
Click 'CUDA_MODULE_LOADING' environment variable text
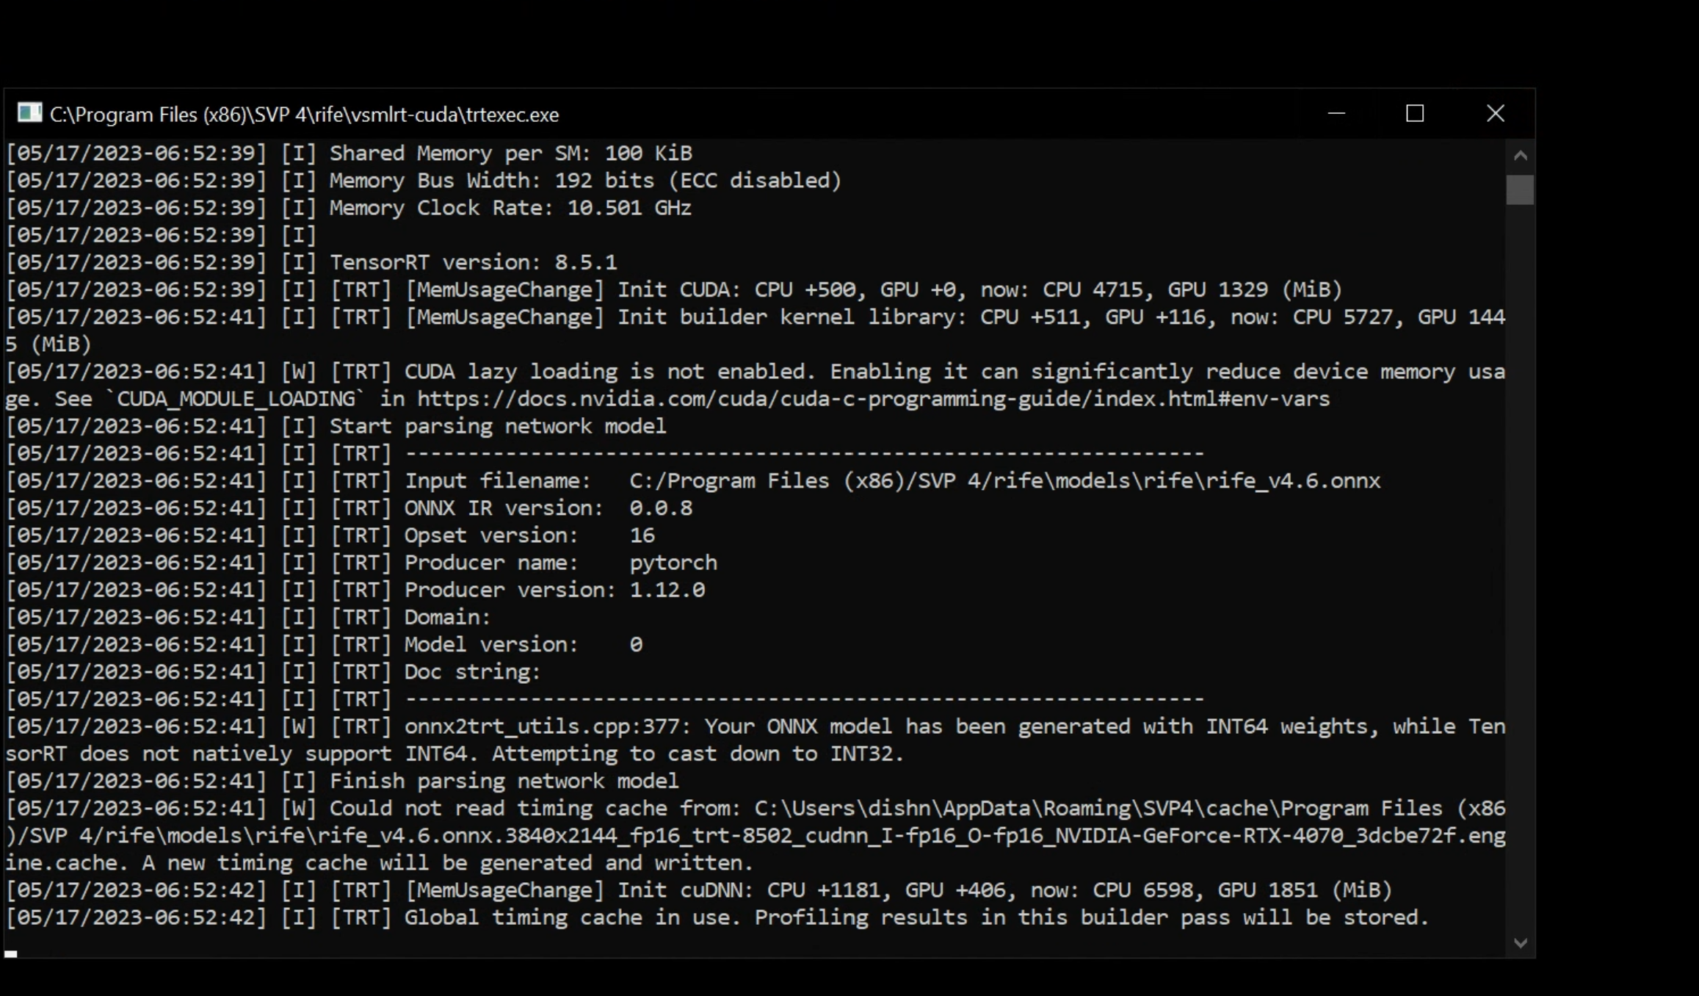coord(236,399)
